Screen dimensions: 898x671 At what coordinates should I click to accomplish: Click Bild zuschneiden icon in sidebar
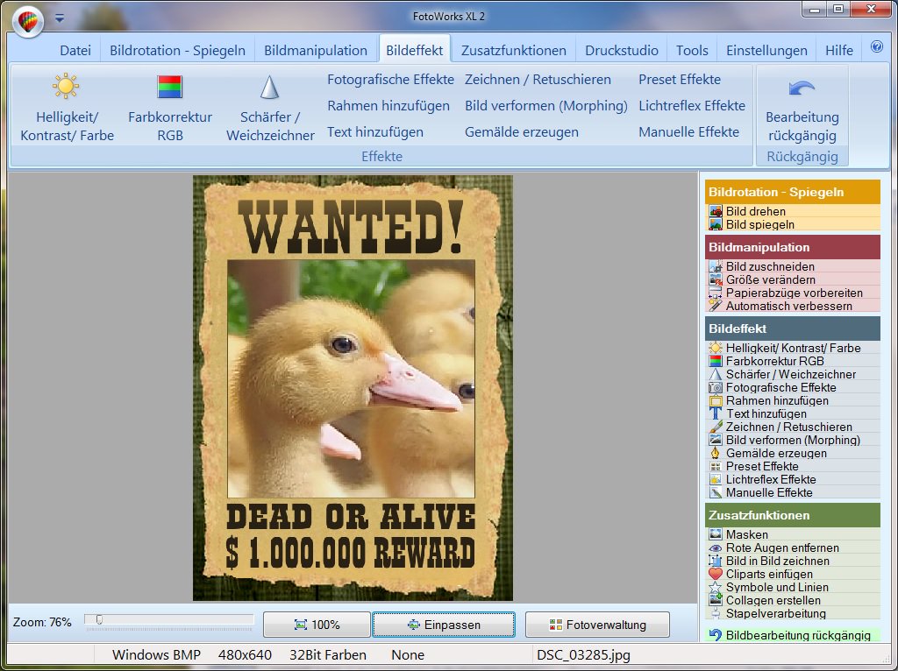(x=716, y=266)
